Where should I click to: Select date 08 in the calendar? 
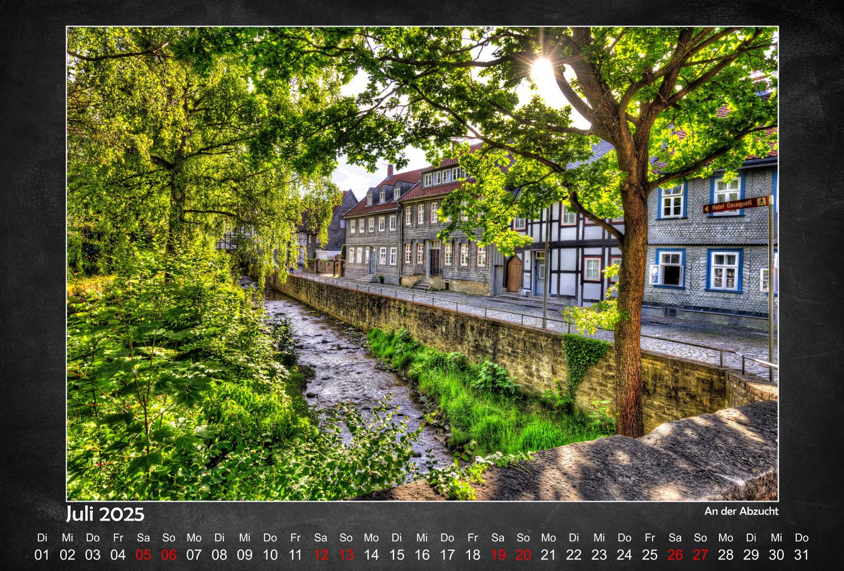click(x=219, y=555)
